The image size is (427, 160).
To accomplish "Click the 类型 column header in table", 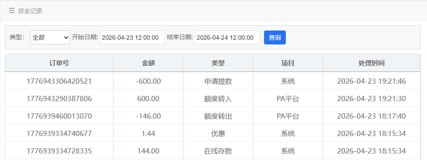I will point(218,63).
